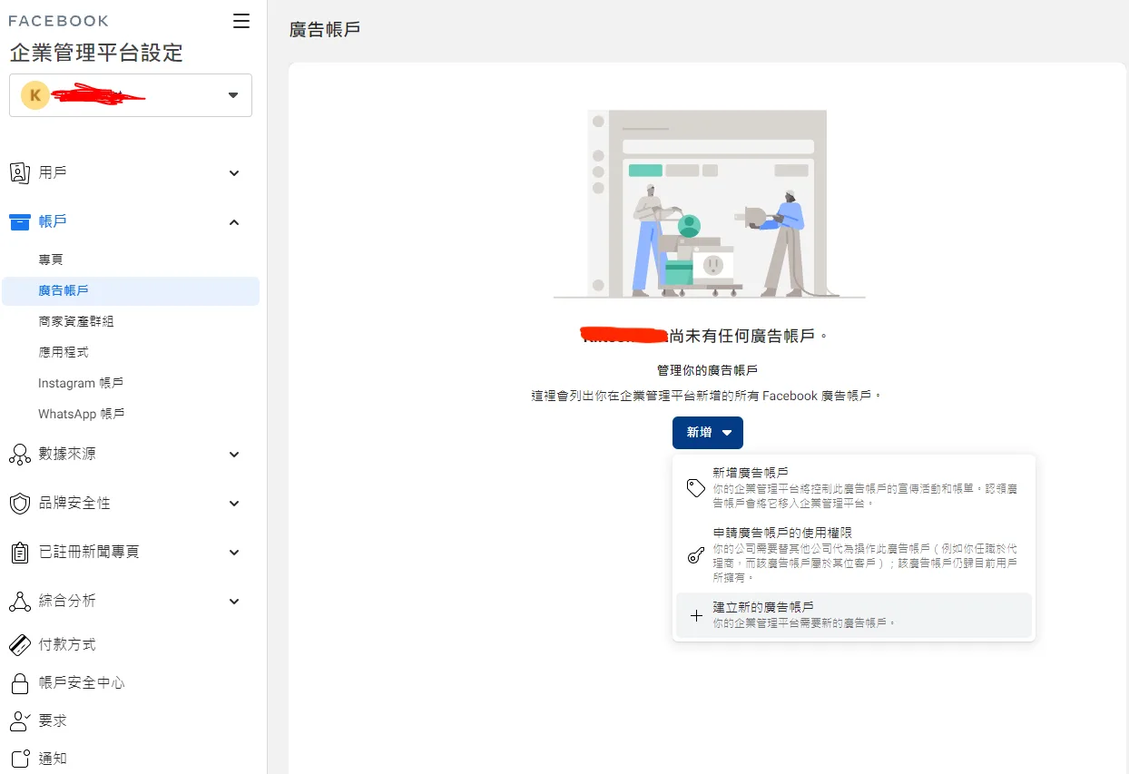Click the 帳戶 (Accounts) folder icon
The width and height of the screenshot is (1129, 774).
click(19, 221)
